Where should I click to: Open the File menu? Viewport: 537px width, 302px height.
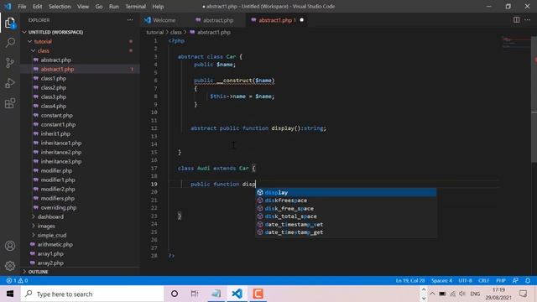[x=22, y=6]
